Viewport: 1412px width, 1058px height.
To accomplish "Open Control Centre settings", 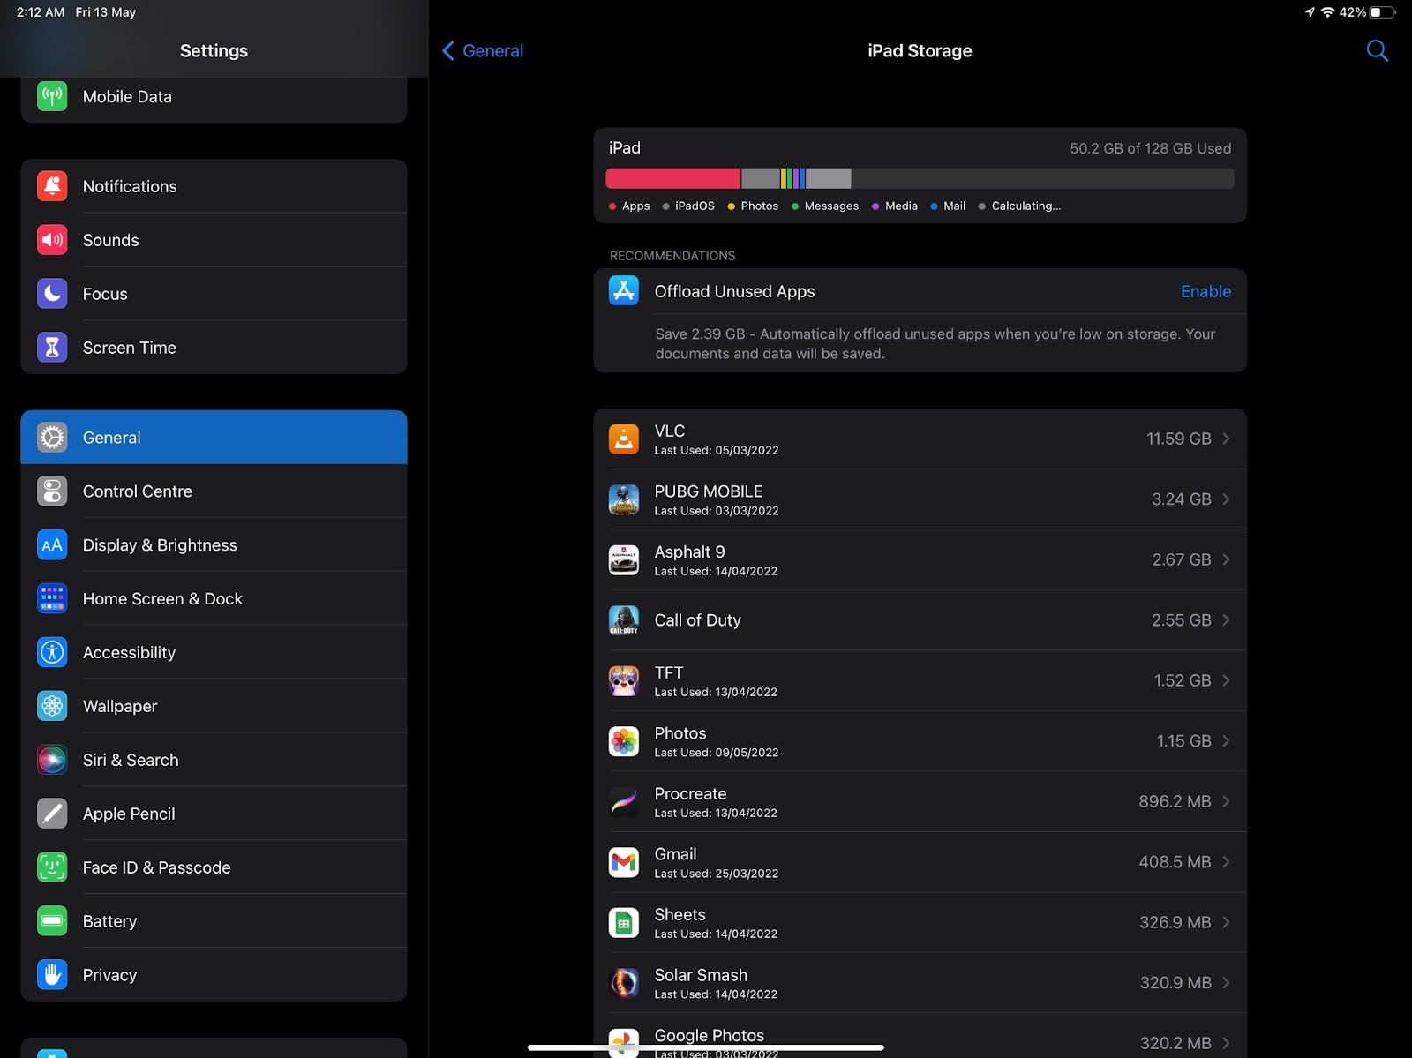I will [214, 491].
